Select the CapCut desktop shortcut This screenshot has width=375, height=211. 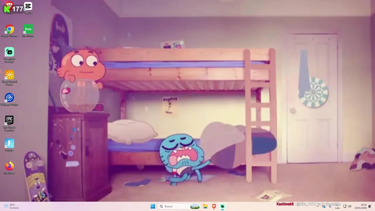(28, 8)
